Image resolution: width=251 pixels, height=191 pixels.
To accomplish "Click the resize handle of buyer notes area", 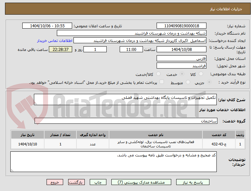I will pos(12,170).
